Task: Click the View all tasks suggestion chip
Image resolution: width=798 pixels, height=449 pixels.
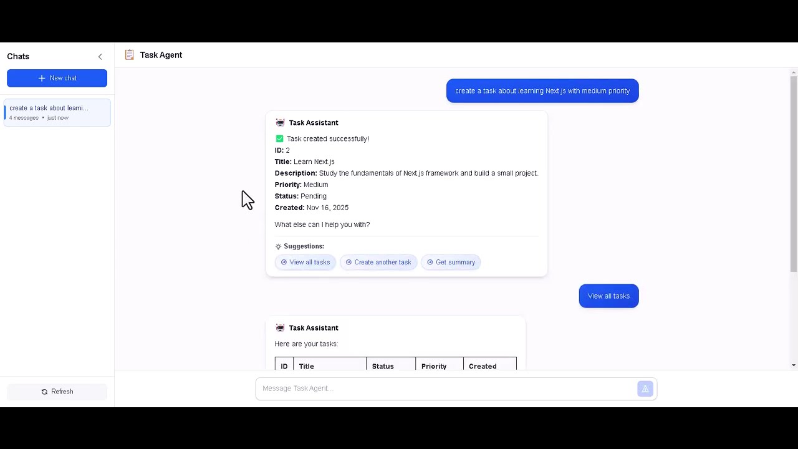Action: point(305,262)
